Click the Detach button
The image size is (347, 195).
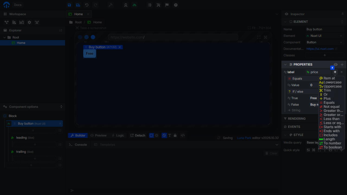(138, 135)
